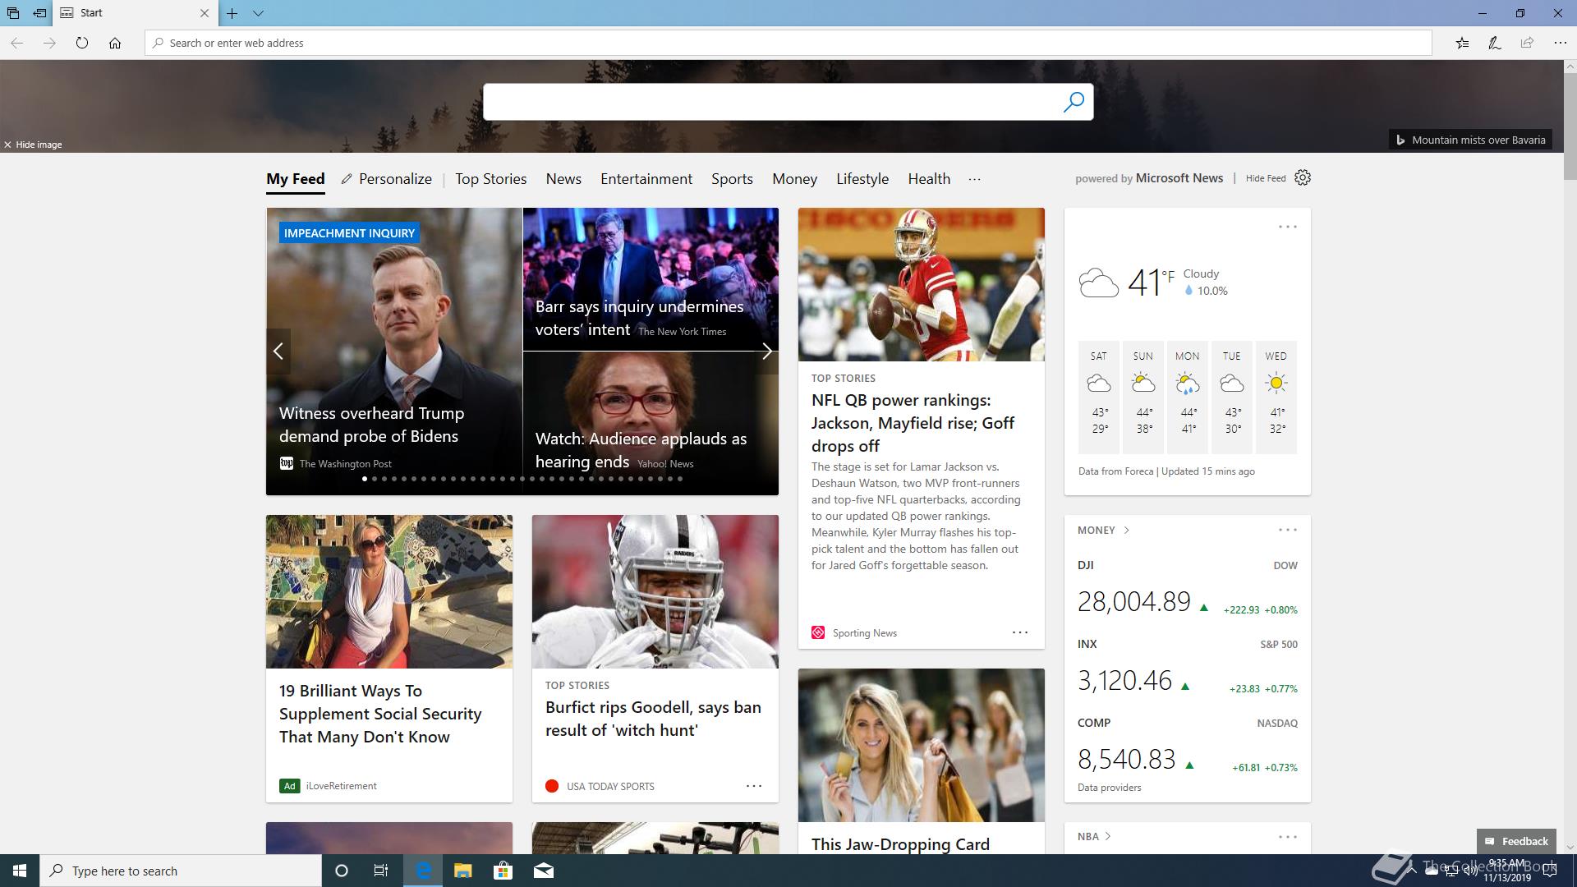Screen dimensions: 1577x887
Task: Open the Windows Start menu
Action: pyautogui.click(x=20, y=871)
